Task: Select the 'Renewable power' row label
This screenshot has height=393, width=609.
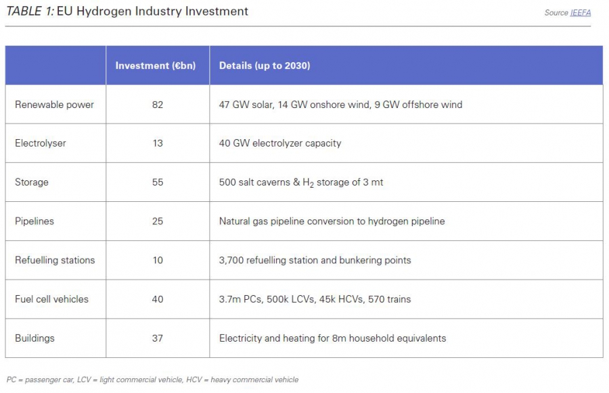Action: click(x=54, y=105)
